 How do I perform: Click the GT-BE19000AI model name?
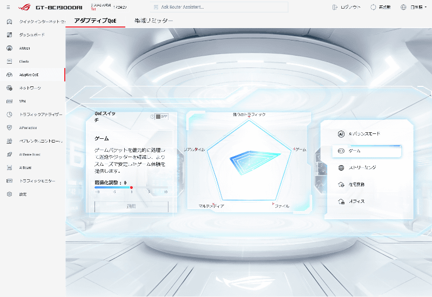click(59, 8)
